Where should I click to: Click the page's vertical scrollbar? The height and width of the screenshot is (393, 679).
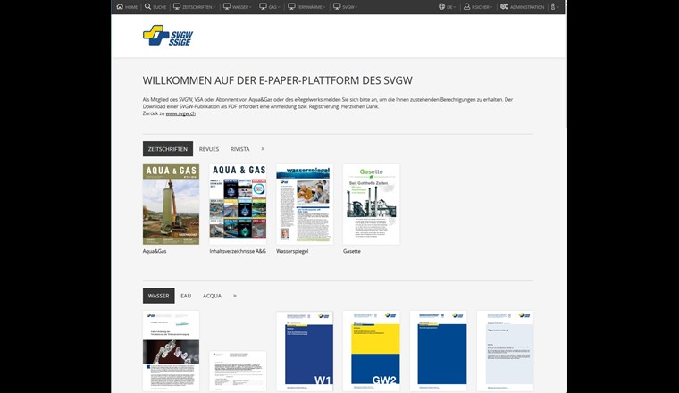(566, 70)
